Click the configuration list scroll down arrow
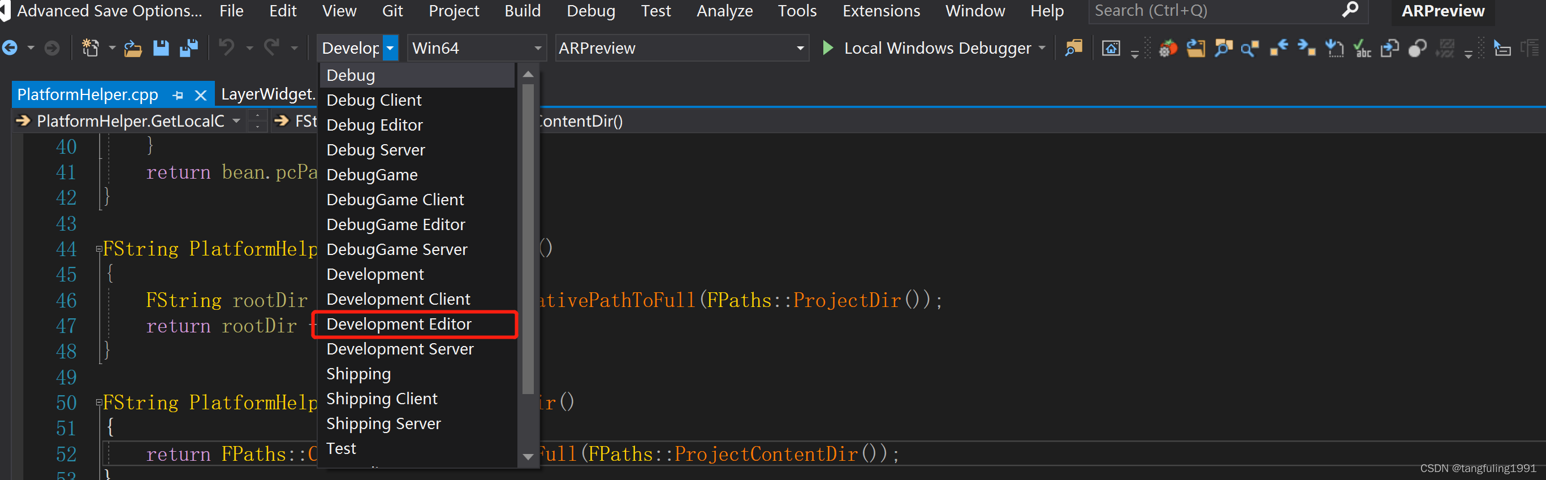Viewport: 1546px width, 480px height. tap(528, 457)
